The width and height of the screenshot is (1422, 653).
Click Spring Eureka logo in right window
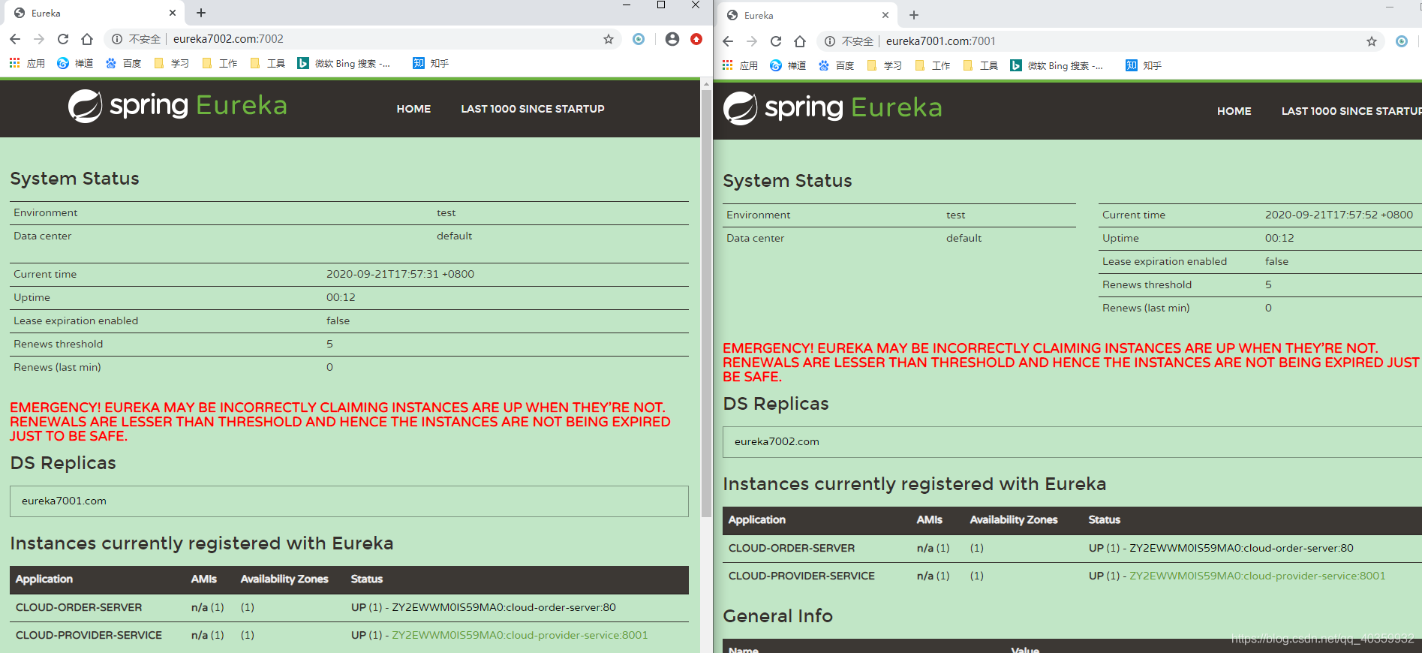click(x=833, y=108)
